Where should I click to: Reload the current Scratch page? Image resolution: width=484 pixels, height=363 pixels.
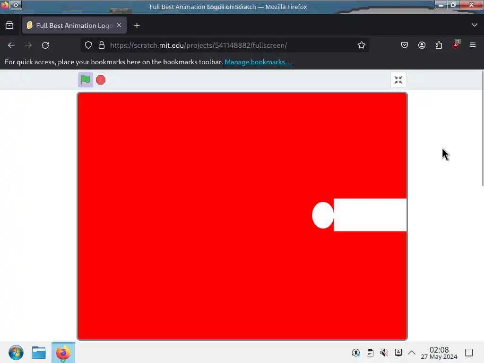click(x=45, y=45)
